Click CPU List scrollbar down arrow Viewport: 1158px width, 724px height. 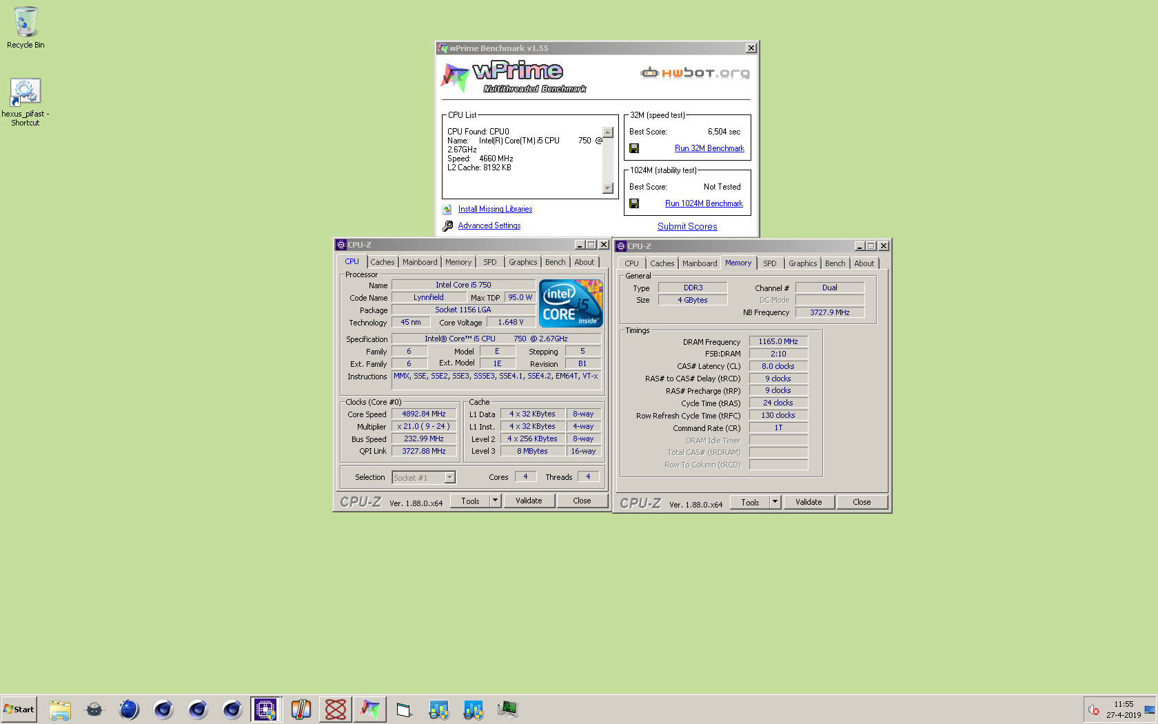pyautogui.click(x=608, y=188)
